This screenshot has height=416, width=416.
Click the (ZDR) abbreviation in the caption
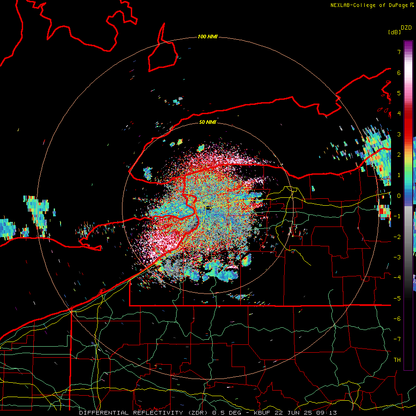pyautogui.click(x=198, y=413)
